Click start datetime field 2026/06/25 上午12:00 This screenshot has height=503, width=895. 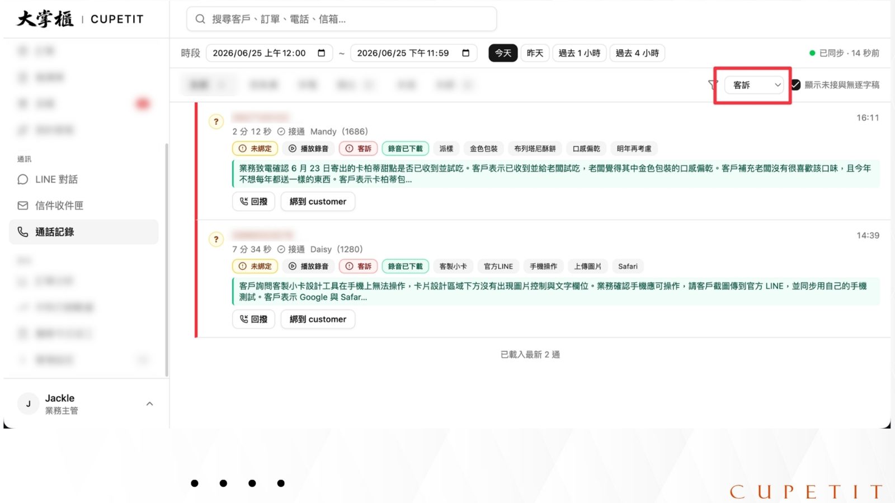point(269,53)
